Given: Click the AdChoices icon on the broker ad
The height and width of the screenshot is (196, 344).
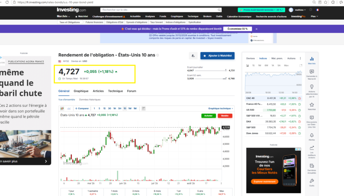Looking at the screenshot, I should pos(296,149).
